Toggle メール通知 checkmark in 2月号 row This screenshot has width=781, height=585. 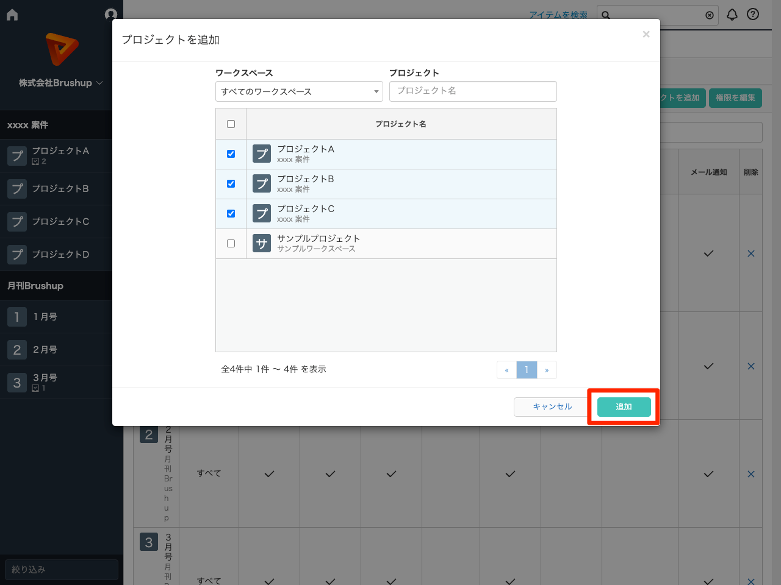[x=708, y=474]
